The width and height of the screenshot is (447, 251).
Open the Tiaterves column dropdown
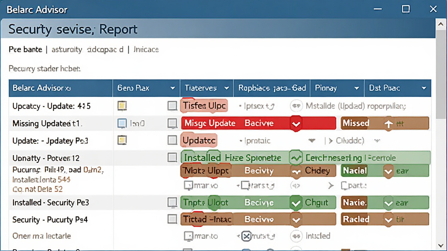[227, 88]
